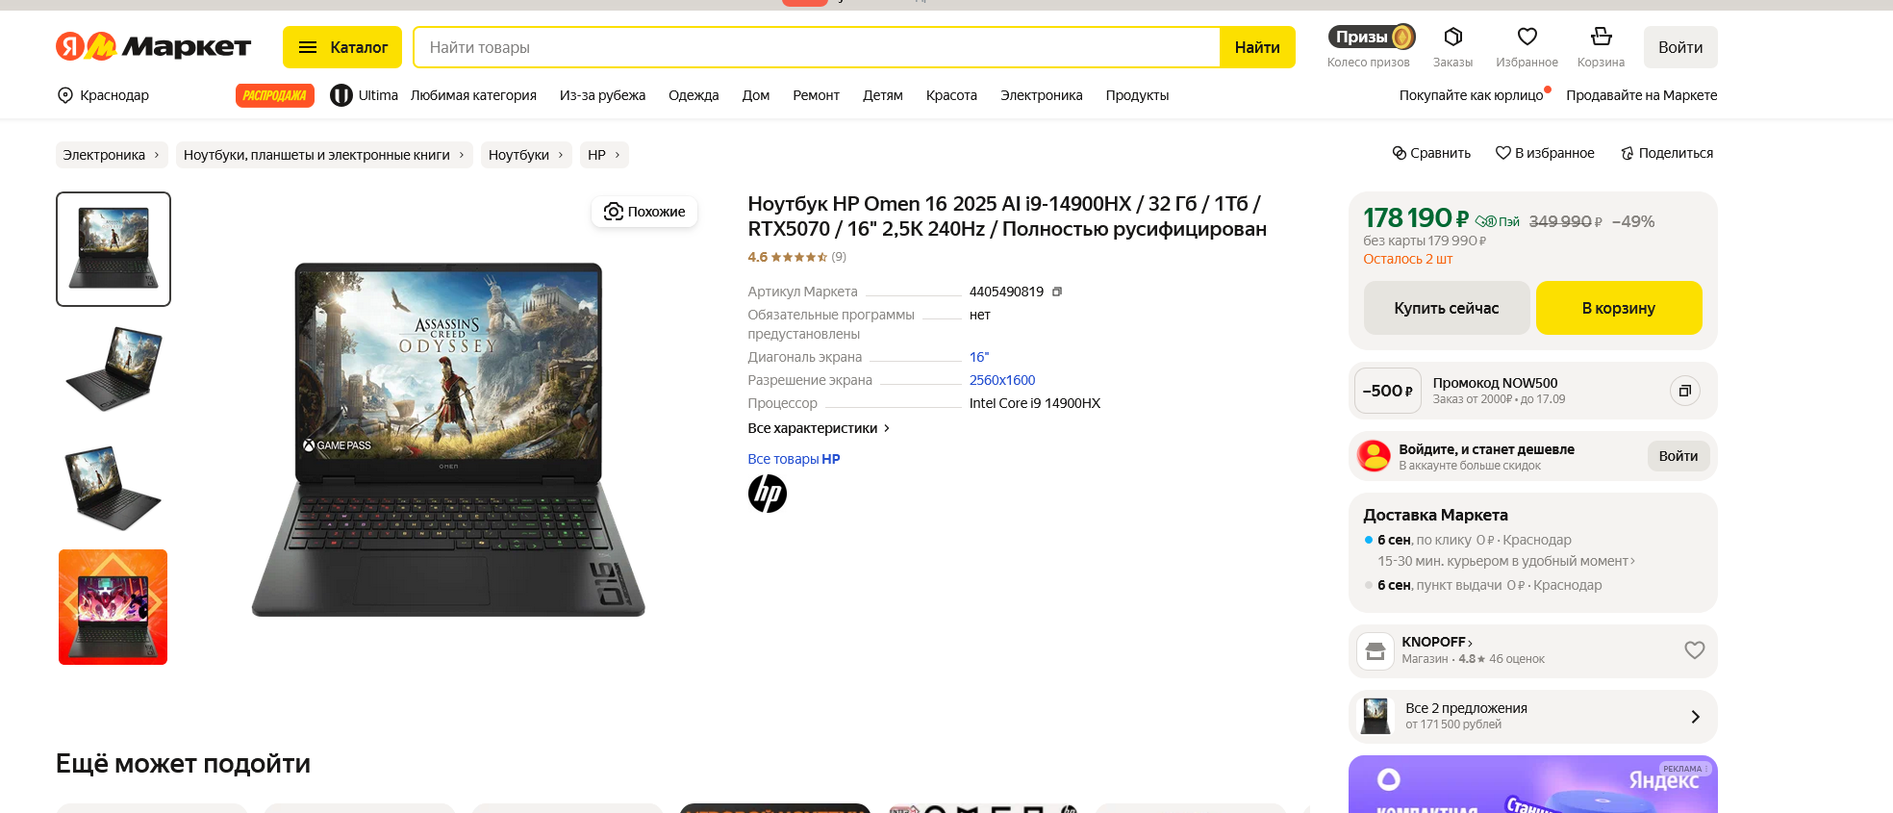Click Похожие similar items button
Viewport: 1893px width, 813px height.
(x=644, y=212)
